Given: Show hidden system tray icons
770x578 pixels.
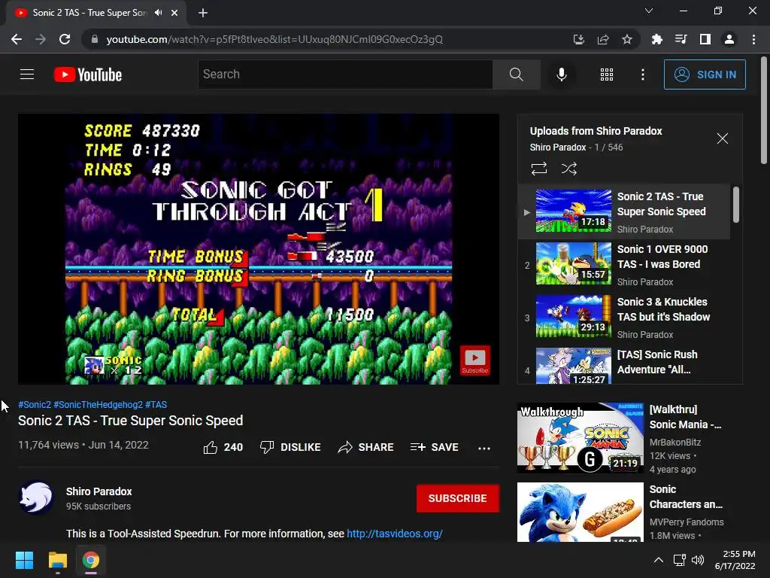Looking at the screenshot, I should 659,560.
